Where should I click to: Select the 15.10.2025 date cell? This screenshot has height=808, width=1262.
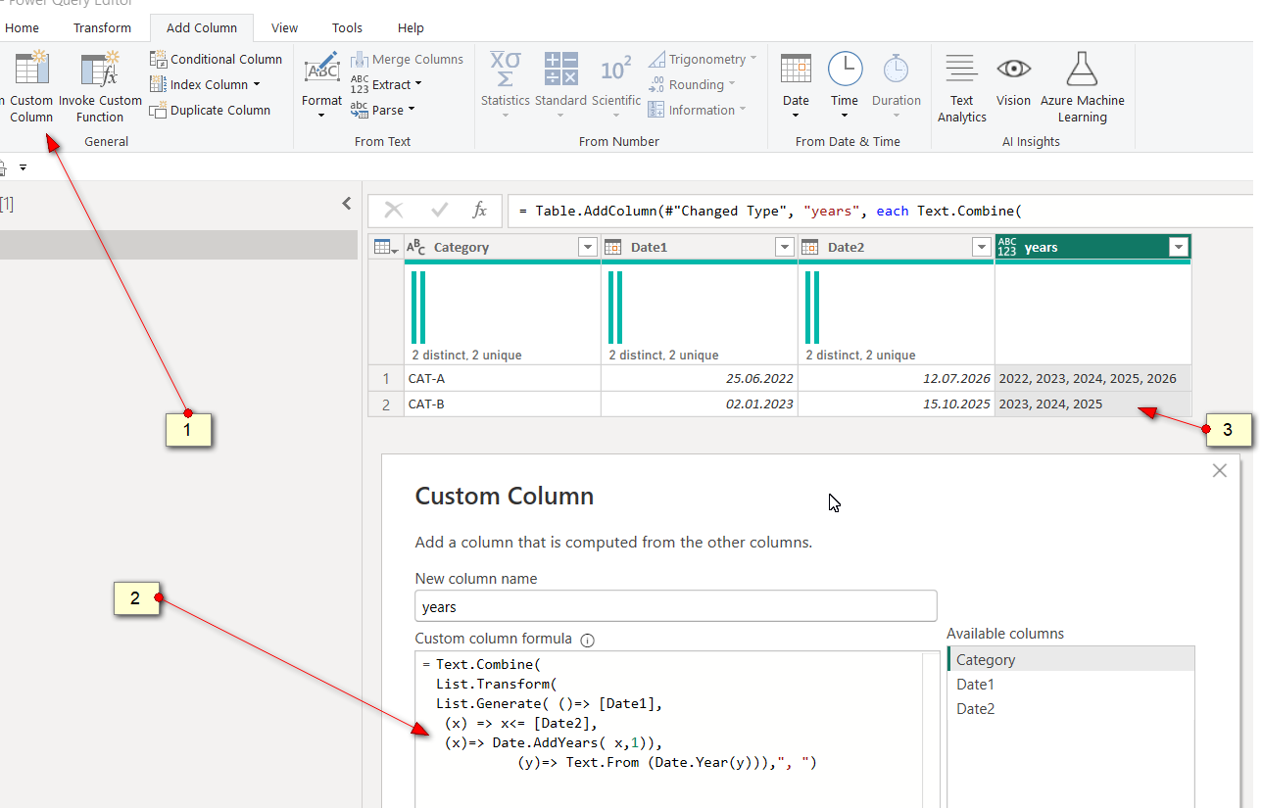897,404
